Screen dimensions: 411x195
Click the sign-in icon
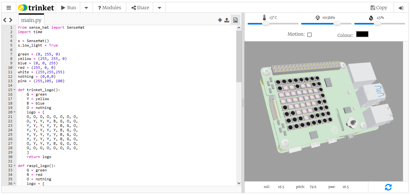pos(401,8)
